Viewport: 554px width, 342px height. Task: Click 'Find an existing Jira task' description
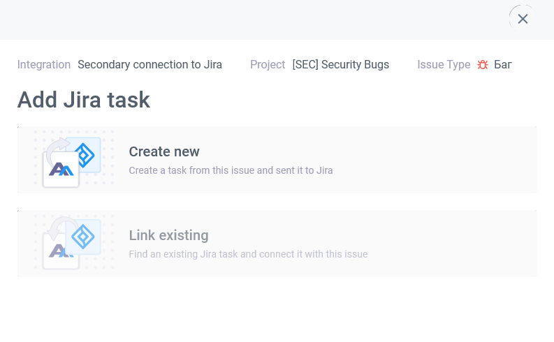248,254
